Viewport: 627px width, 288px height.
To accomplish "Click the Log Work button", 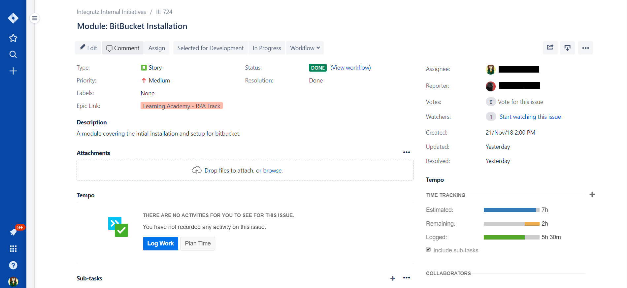I will pos(160,243).
